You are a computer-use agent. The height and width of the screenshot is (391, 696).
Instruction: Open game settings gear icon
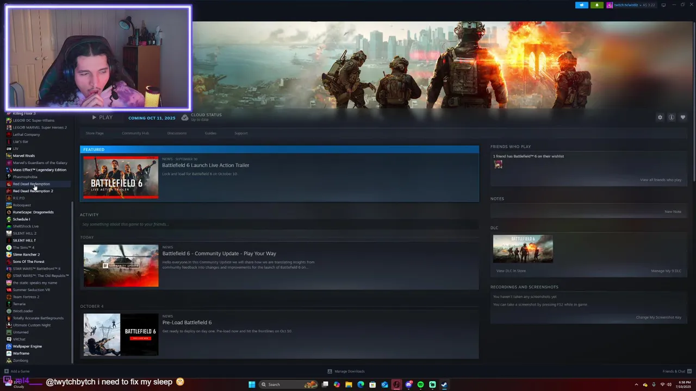[x=660, y=117]
